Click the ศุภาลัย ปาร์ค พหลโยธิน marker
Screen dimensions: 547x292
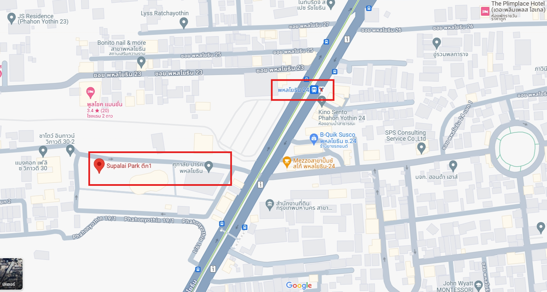point(208,167)
